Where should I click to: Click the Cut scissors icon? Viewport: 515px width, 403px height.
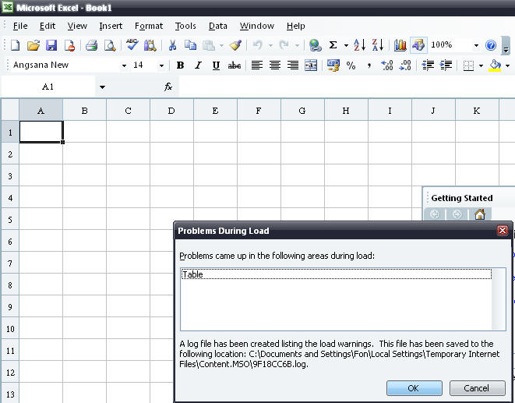172,45
